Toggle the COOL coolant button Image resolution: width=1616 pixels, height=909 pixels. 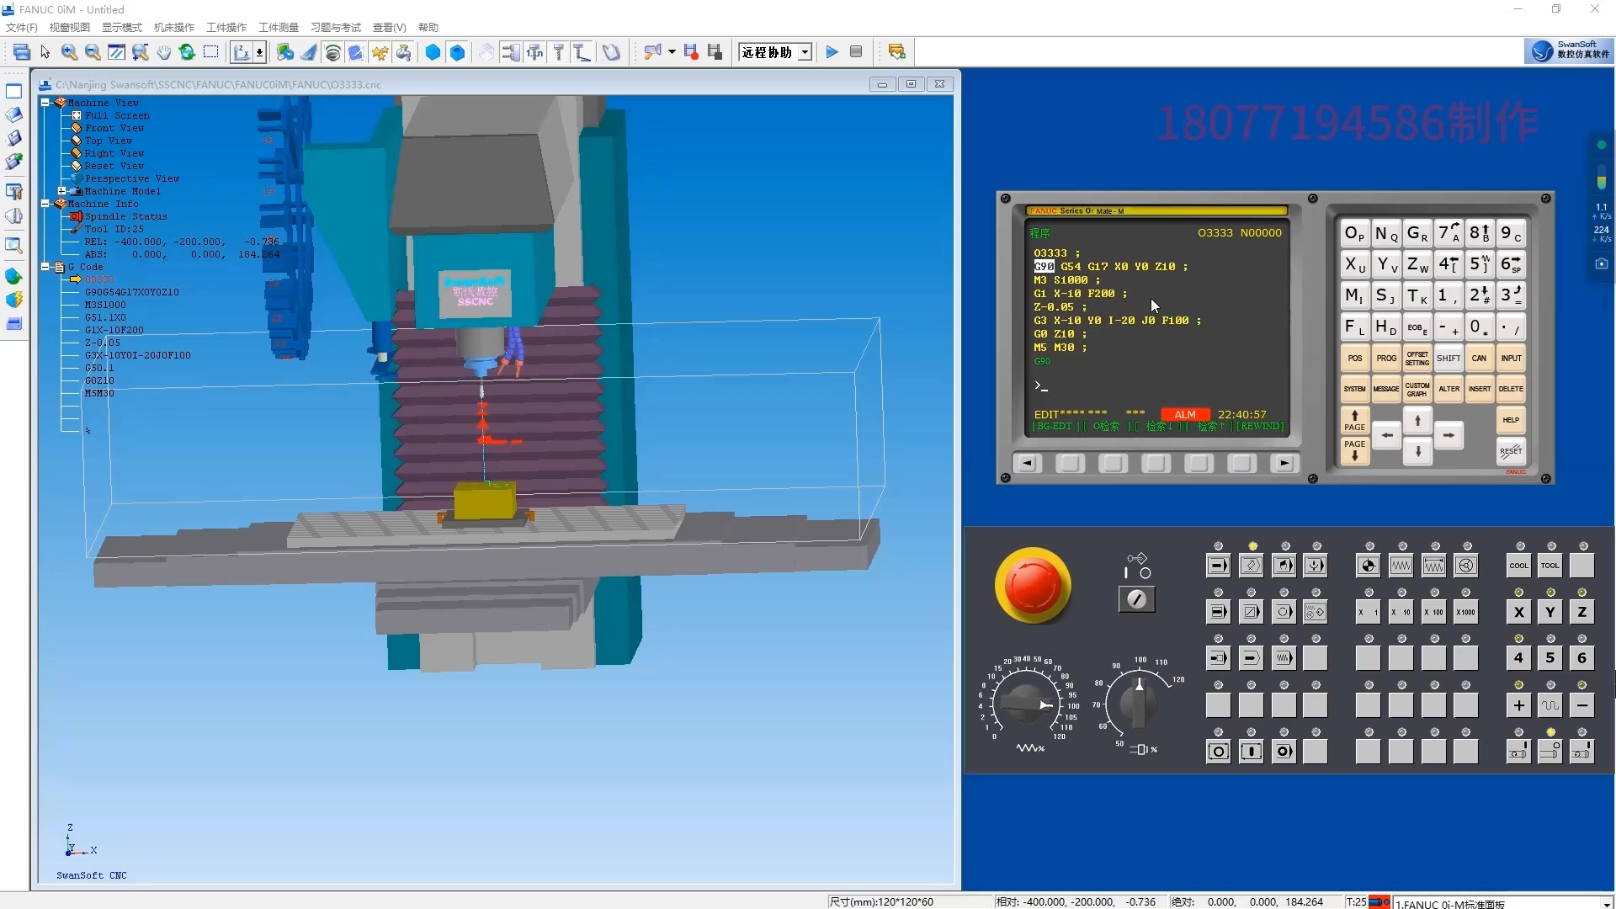[1518, 566]
